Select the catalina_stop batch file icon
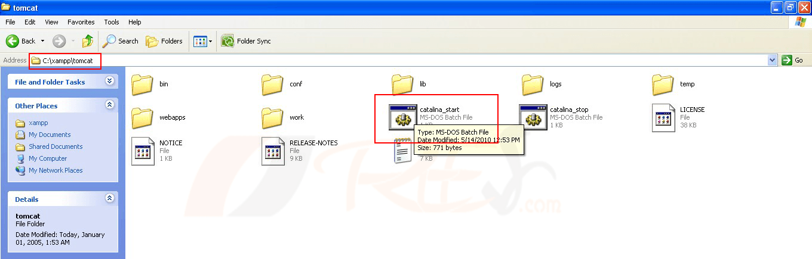The image size is (812, 259). pyautogui.click(x=531, y=117)
